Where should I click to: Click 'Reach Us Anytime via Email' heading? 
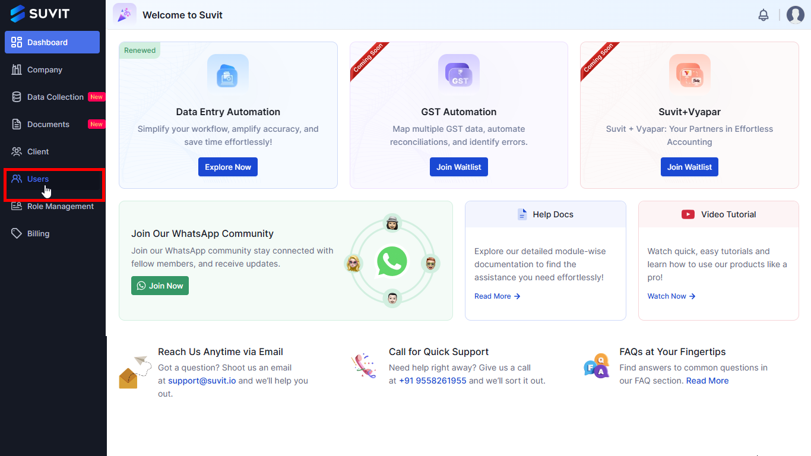click(x=220, y=351)
